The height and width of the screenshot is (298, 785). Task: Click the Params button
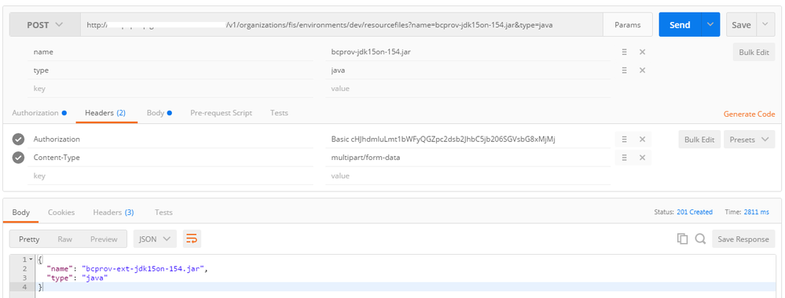pyautogui.click(x=628, y=25)
